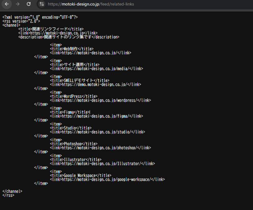This screenshot has height=210, width=253.
Task: Click the rss version="2.0" opening tag
Action: pos(21,21)
